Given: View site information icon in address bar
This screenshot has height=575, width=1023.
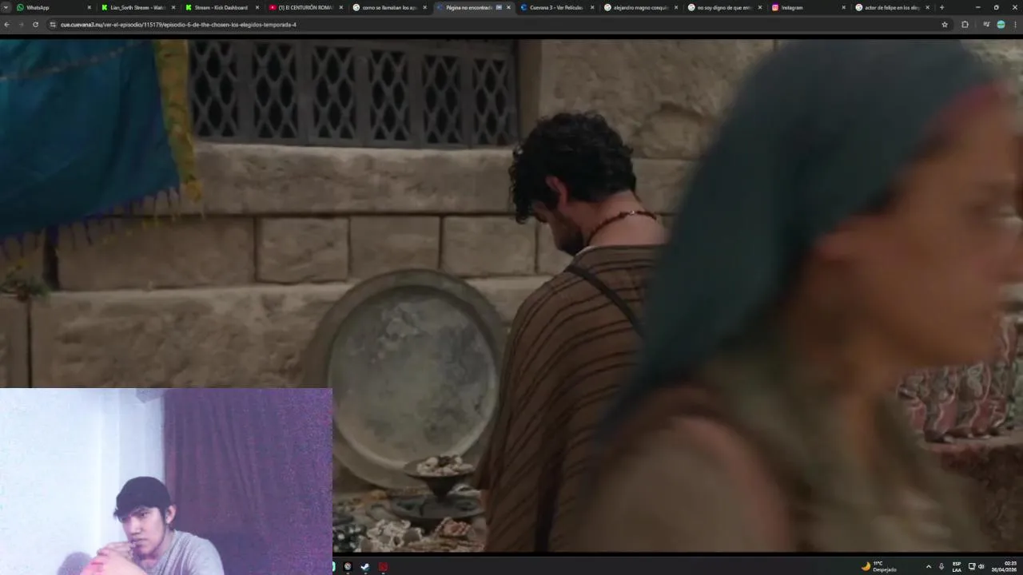Looking at the screenshot, I should coord(53,25).
